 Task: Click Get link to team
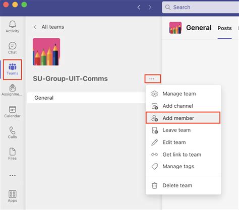pyautogui.click(x=183, y=155)
